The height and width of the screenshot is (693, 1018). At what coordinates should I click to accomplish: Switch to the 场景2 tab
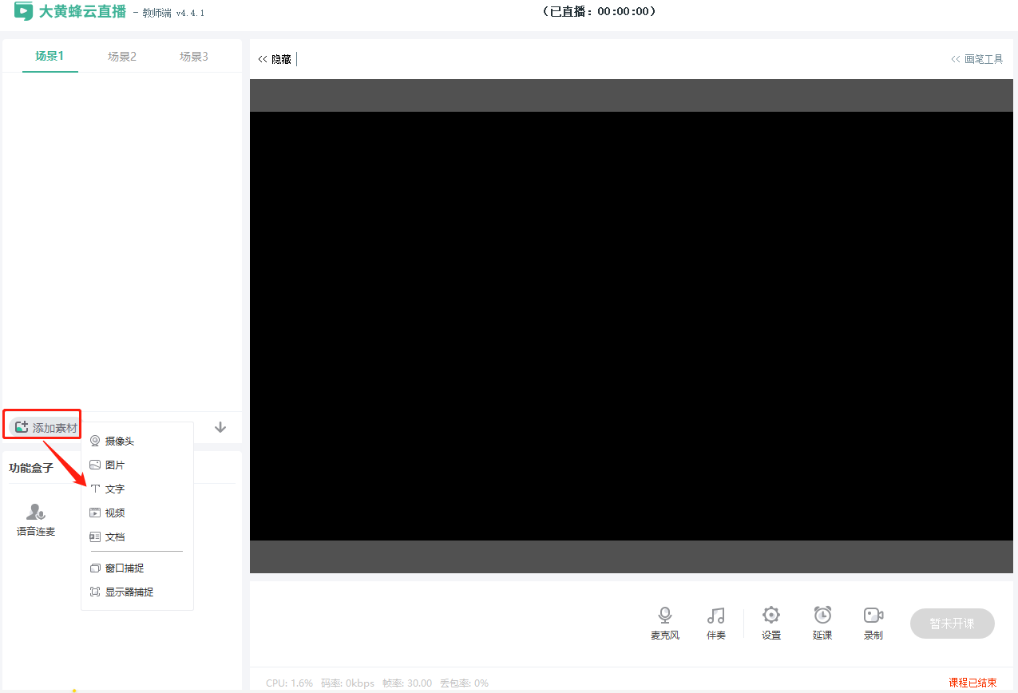[x=122, y=57]
